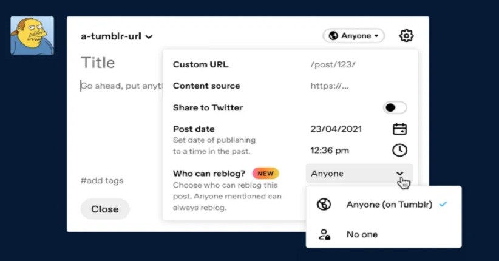Click the calendar icon beside post date
499x261 pixels.
coord(399,129)
